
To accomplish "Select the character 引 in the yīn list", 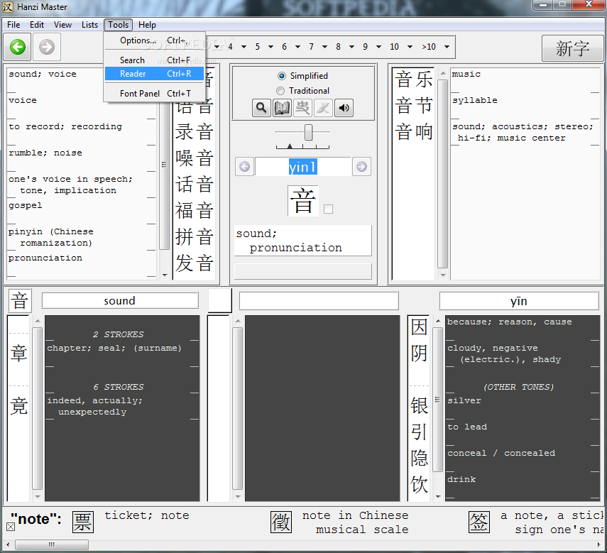I will pyautogui.click(x=419, y=432).
